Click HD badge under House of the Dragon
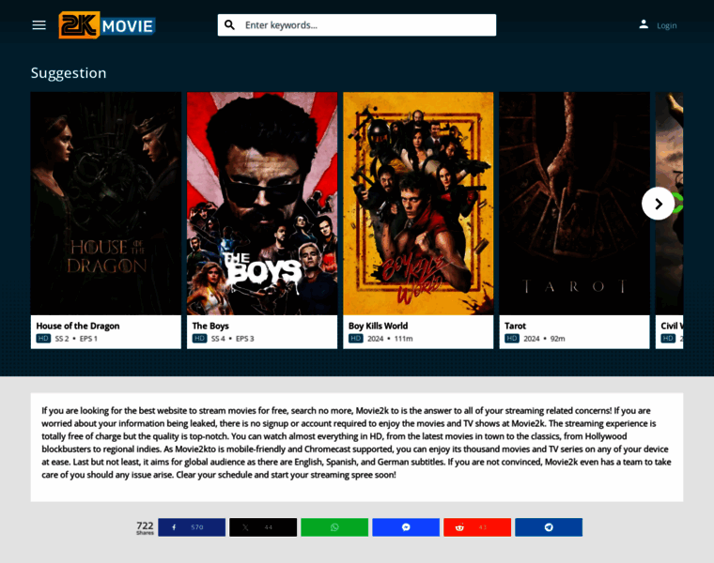 tap(43, 339)
